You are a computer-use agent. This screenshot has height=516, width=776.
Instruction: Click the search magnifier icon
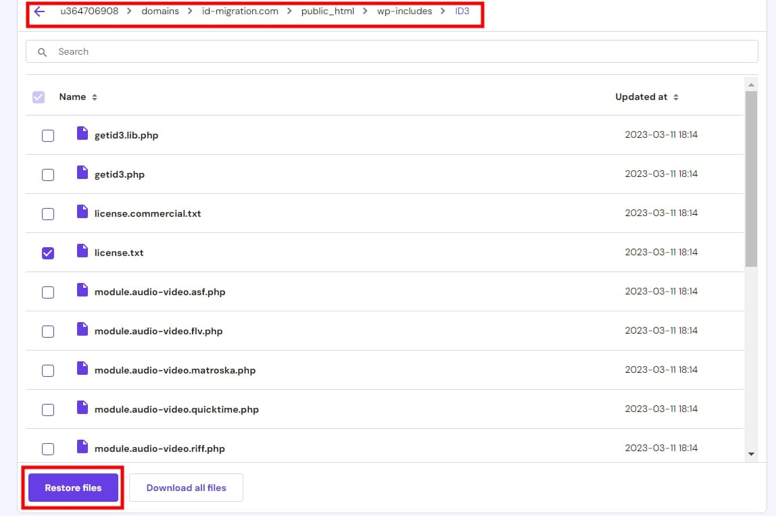click(x=43, y=52)
